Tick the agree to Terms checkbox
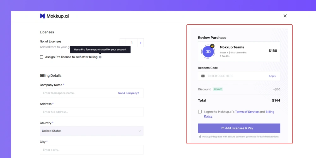 (x=200, y=112)
